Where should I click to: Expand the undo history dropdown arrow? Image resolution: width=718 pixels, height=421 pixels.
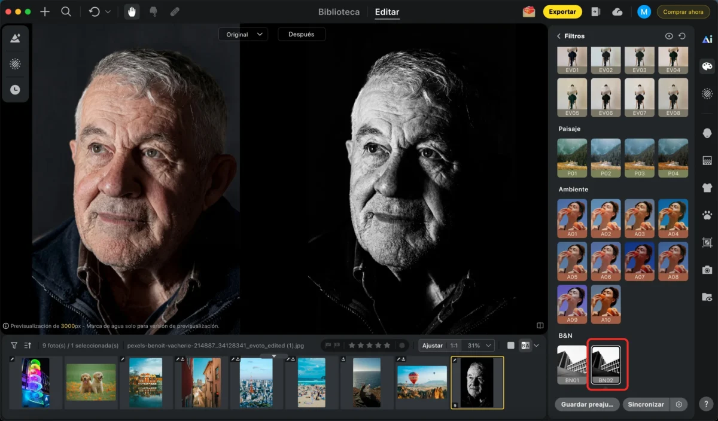pyautogui.click(x=108, y=12)
